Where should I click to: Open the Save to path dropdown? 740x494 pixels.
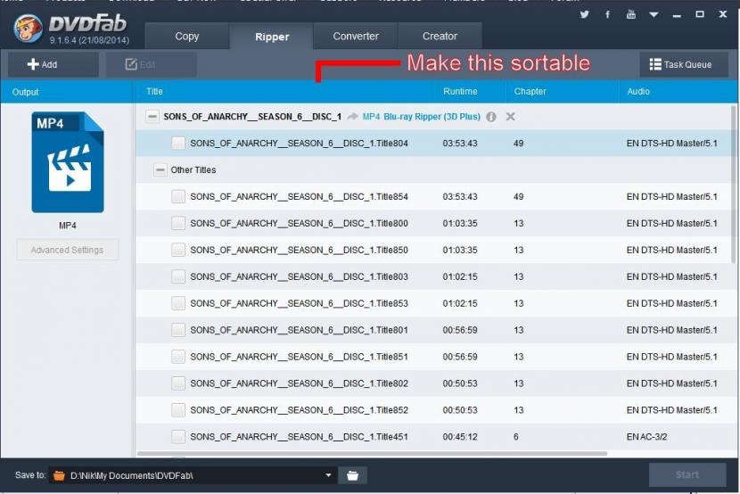(328, 475)
